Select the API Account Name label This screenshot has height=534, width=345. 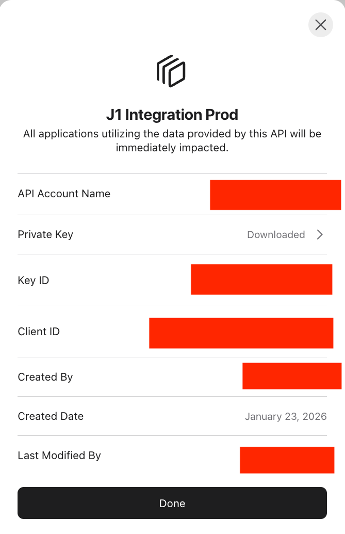64,194
